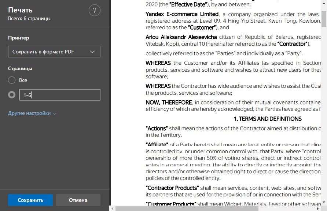
Task: Focus the page range field containing 1-6
Action: point(60,95)
